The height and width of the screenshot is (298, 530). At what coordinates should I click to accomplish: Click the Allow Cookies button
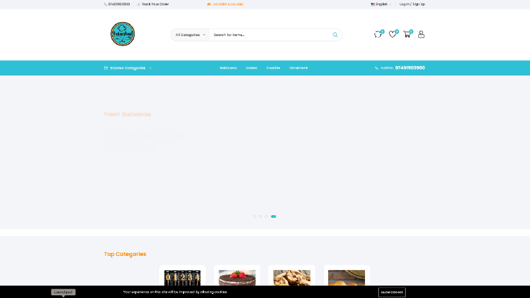point(392,292)
